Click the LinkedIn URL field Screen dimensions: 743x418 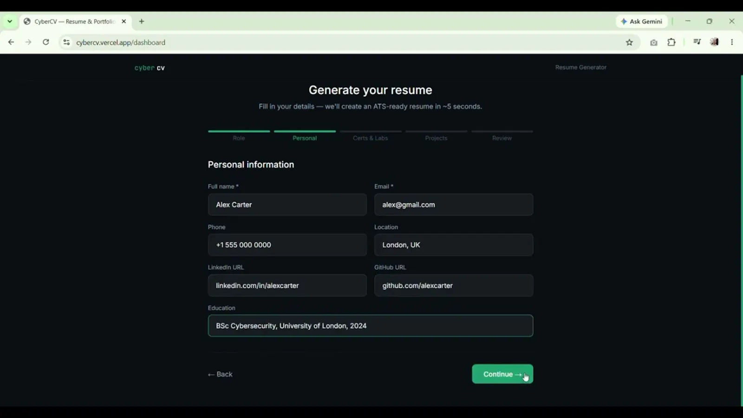coord(287,286)
